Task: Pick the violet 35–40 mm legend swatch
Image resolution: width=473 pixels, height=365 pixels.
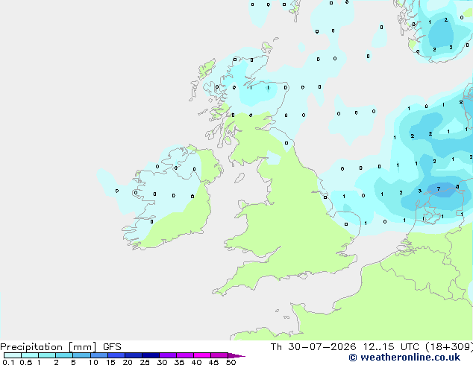Action: click(x=185, y=355)
